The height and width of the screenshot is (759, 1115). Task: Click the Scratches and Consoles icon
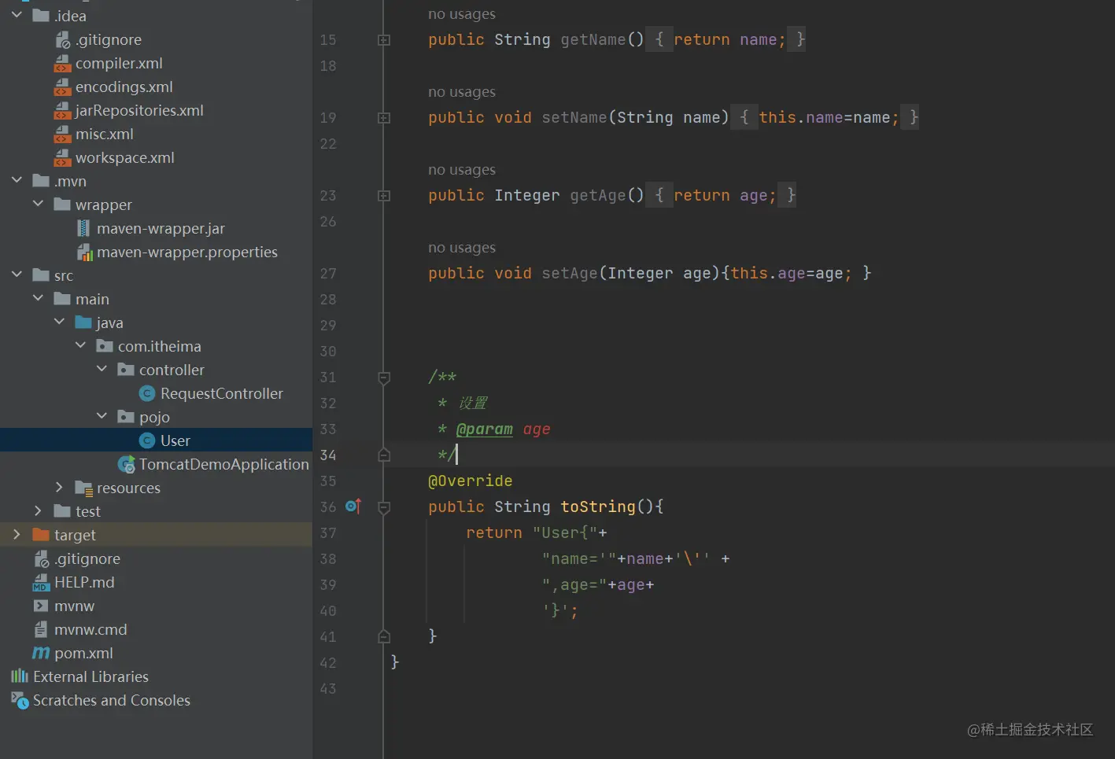(x=20, y=699)
